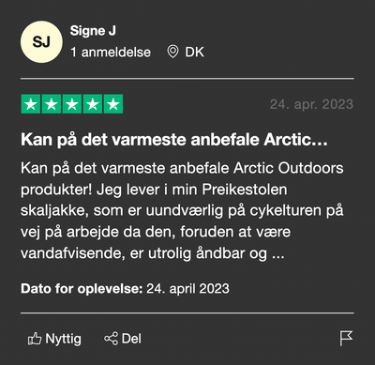This screenshot has width=375, height=365.
Task: Expand the truncated review body text
Action: [x=182, y=210]
